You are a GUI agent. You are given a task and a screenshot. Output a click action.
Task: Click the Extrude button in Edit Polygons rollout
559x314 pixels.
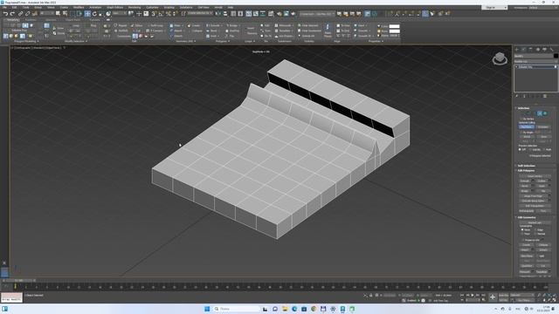click(525, 181)
